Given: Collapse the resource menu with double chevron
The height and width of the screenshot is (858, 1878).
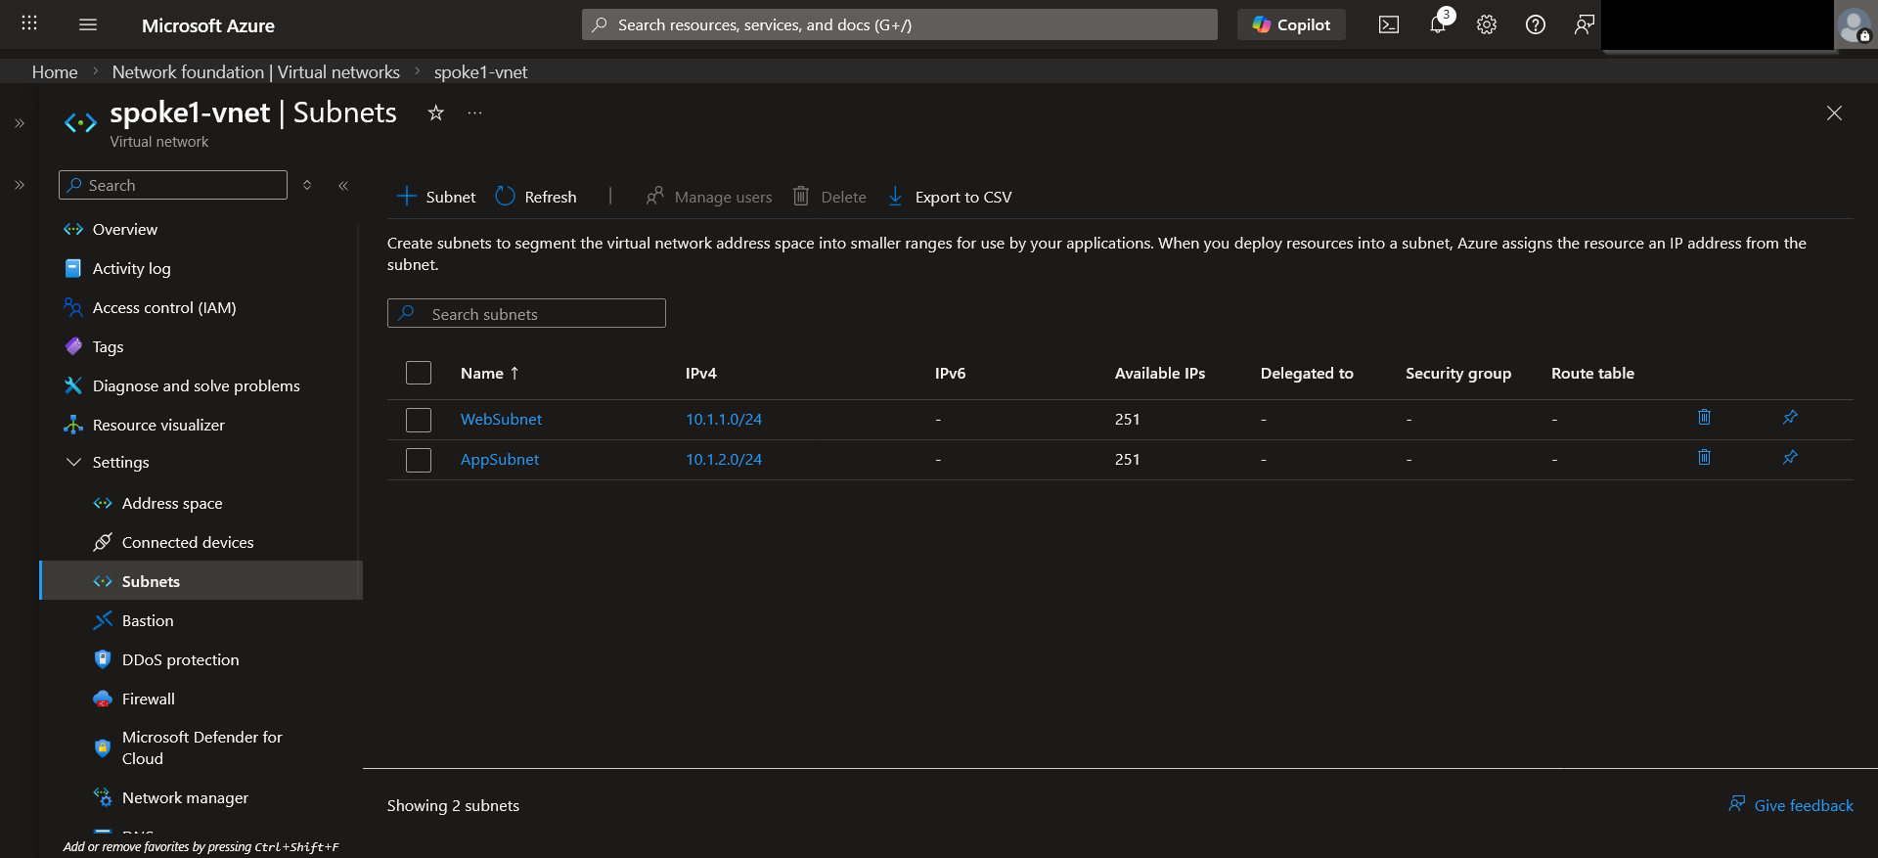Looking at the screenshot, I should coord(343,185).
